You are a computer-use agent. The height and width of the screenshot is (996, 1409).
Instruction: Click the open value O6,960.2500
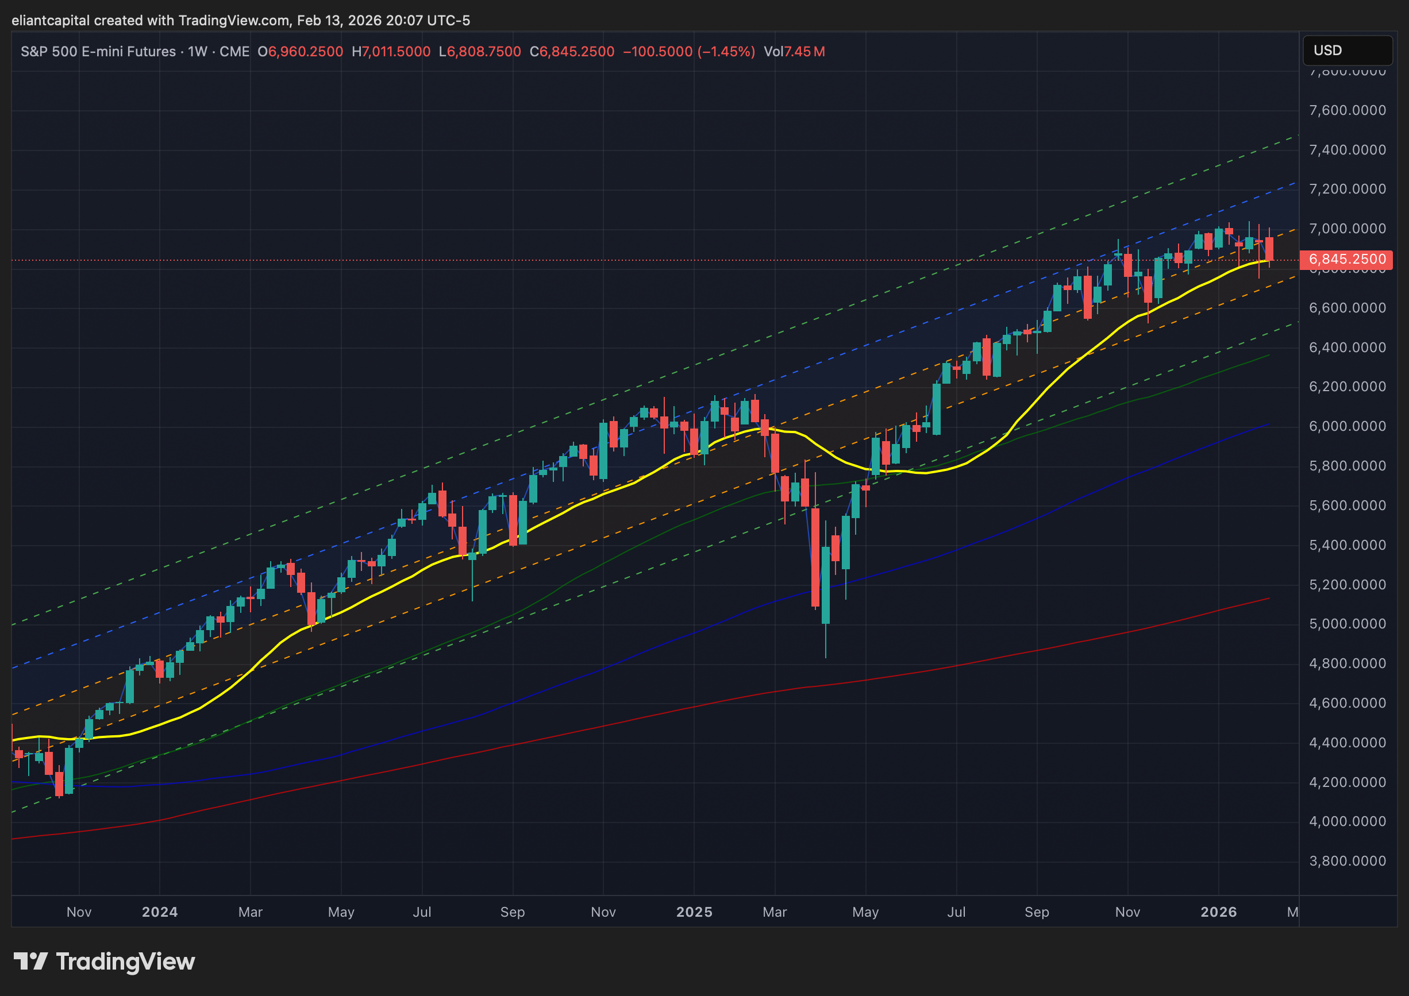tap(300, 52)
